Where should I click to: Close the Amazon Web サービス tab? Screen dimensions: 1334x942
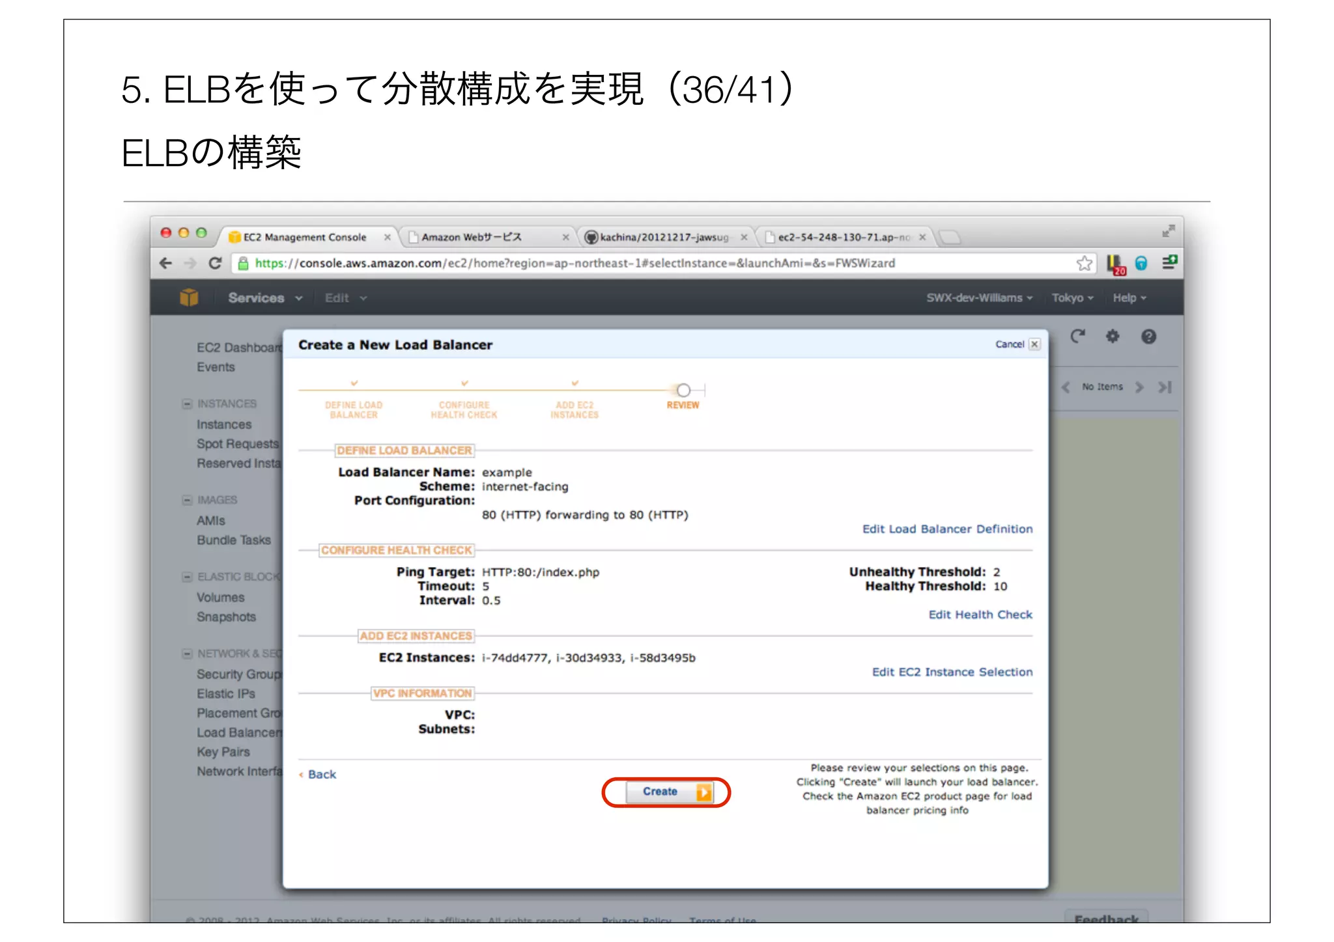565,237
